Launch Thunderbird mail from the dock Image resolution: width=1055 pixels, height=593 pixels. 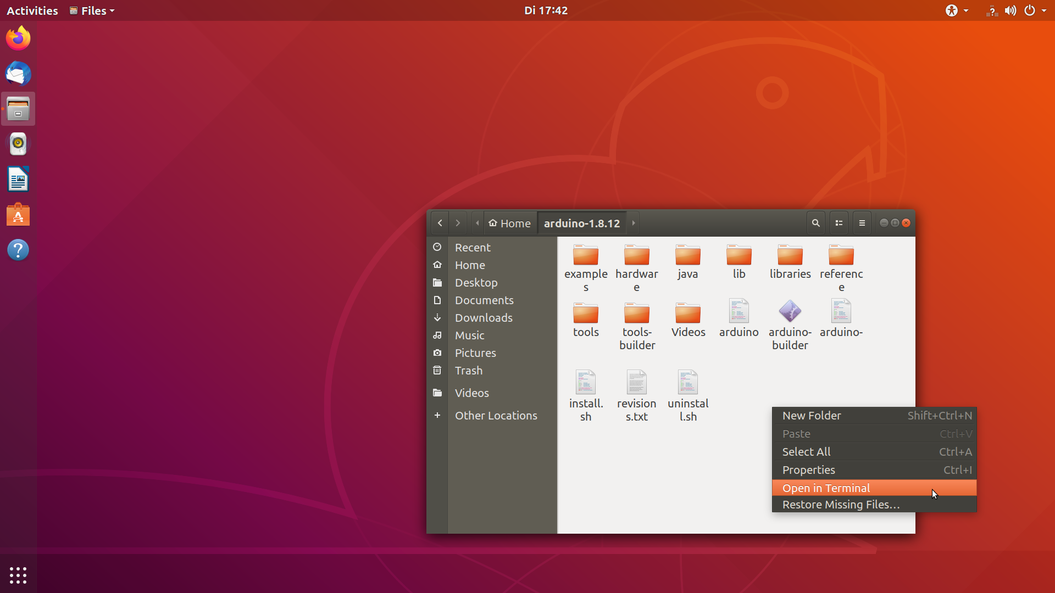click(18, 74)
